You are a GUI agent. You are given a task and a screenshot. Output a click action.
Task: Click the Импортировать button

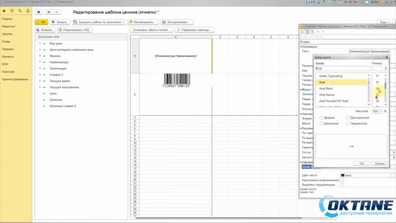pos(143,22)
